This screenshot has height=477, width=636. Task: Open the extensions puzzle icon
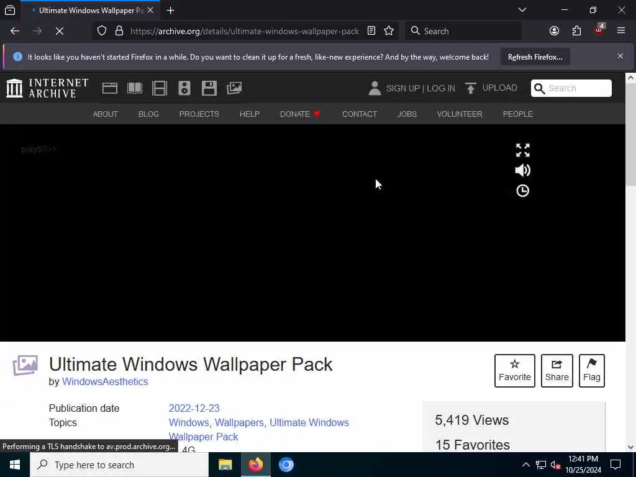point(576,31)
